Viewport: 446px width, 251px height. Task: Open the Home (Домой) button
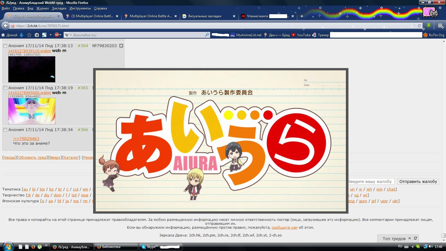click(9, 35)
